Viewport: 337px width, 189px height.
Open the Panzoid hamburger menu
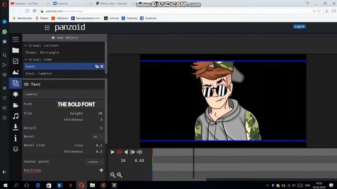15,39
